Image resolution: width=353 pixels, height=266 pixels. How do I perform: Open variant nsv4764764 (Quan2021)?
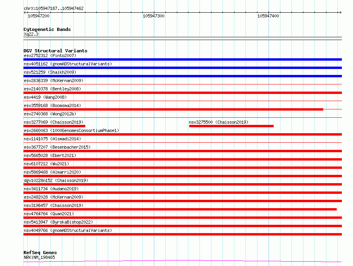click(x=49, y=214)
